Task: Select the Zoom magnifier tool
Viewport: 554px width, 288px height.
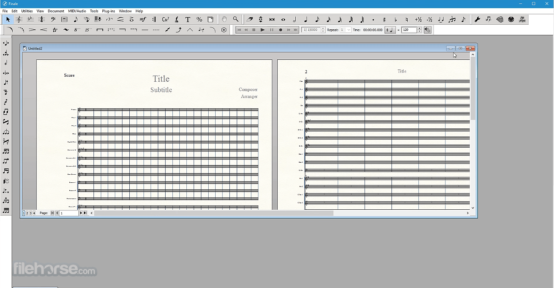Action: [x=236, y=19]
